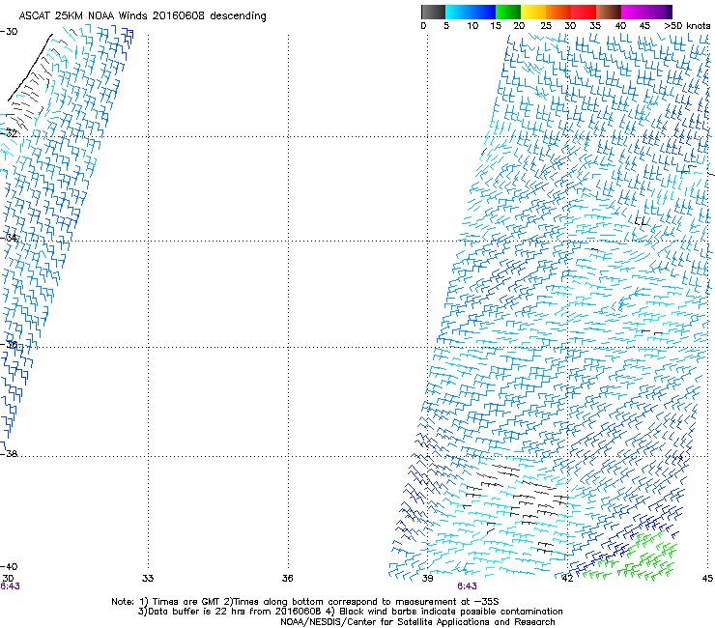Click the longitude axis label '42'

click(x=567, y=579)
